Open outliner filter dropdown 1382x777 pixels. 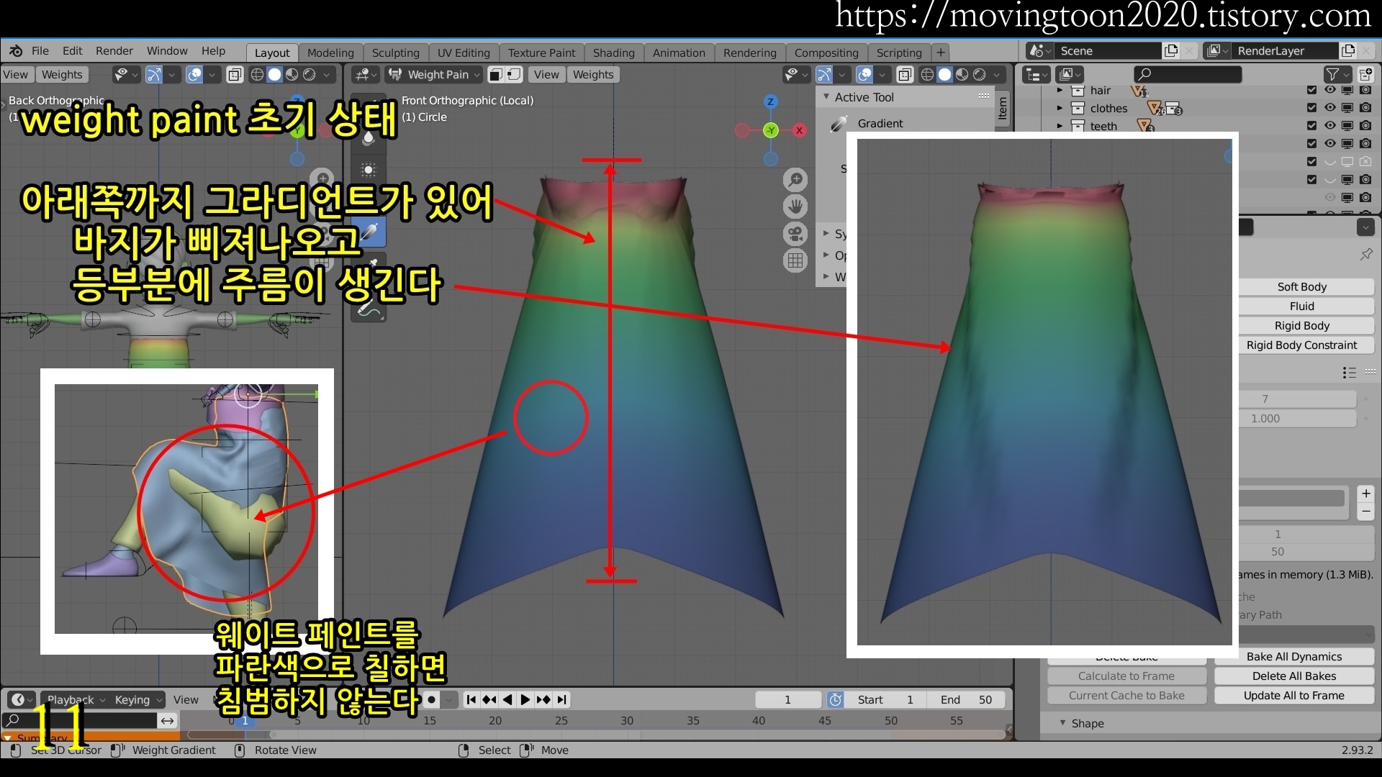coord(1337,74)
